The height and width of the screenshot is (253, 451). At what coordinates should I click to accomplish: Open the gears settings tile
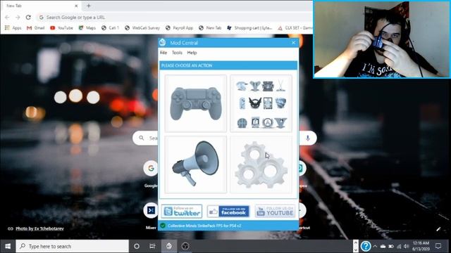(x=261, y=164)
